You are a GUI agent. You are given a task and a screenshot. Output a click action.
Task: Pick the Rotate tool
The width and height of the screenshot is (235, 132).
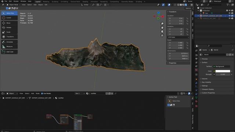click(x=10, y=27)
